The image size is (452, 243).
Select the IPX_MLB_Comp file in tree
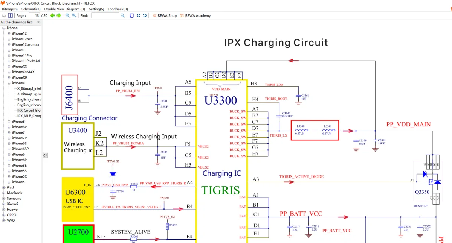pyautogui.click(x=29, y=116)
